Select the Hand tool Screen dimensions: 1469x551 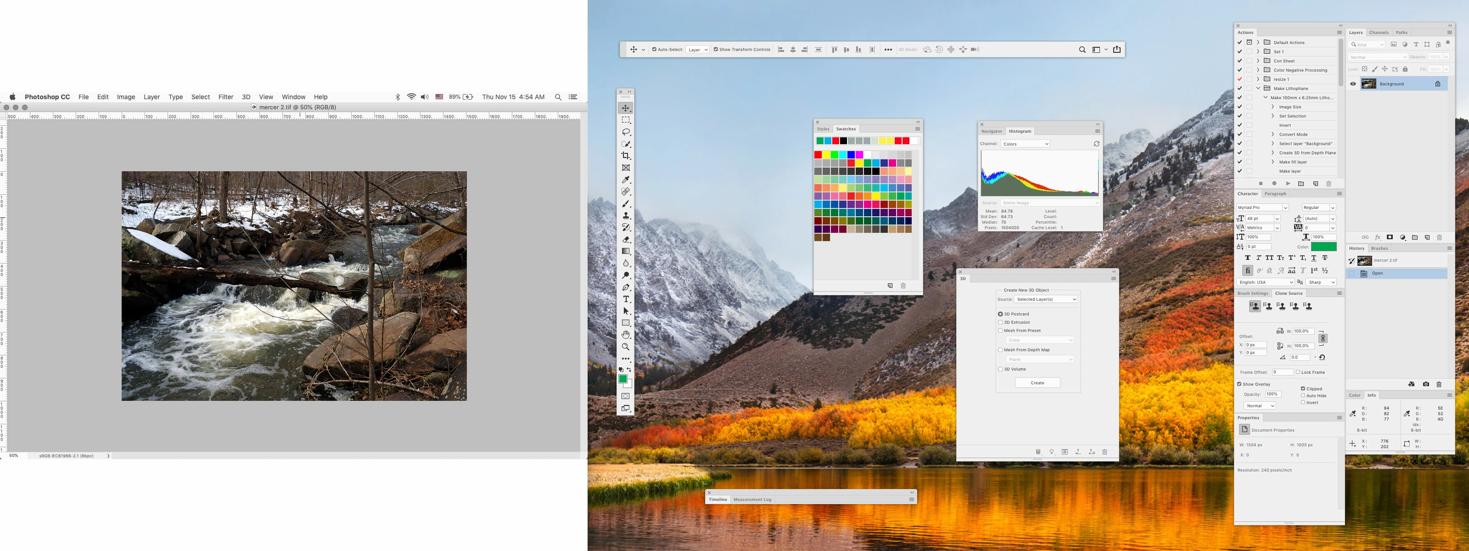click(x=626, y=335)
